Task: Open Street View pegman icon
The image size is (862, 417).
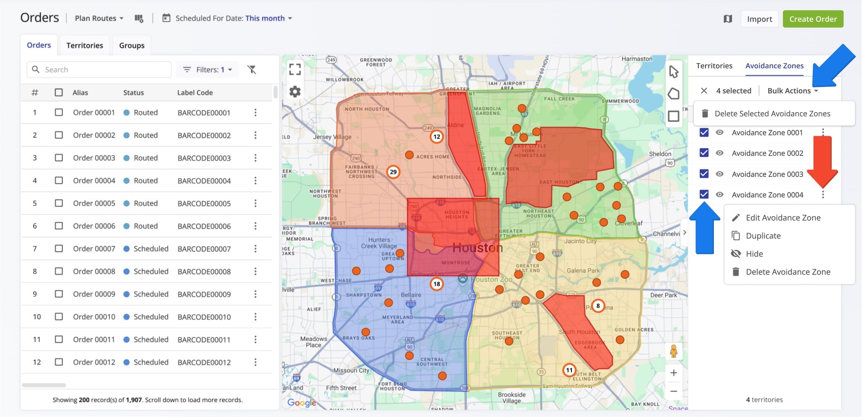Action: coord(674,351)
